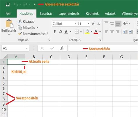
Task: Select column D header
Action: (69, 57)
